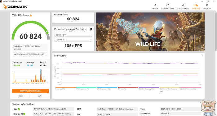Click the info icon next to Estimated game performance
The width and height of the screenshot is (217, 116).
pyautogui.click(x=91, y=29)
